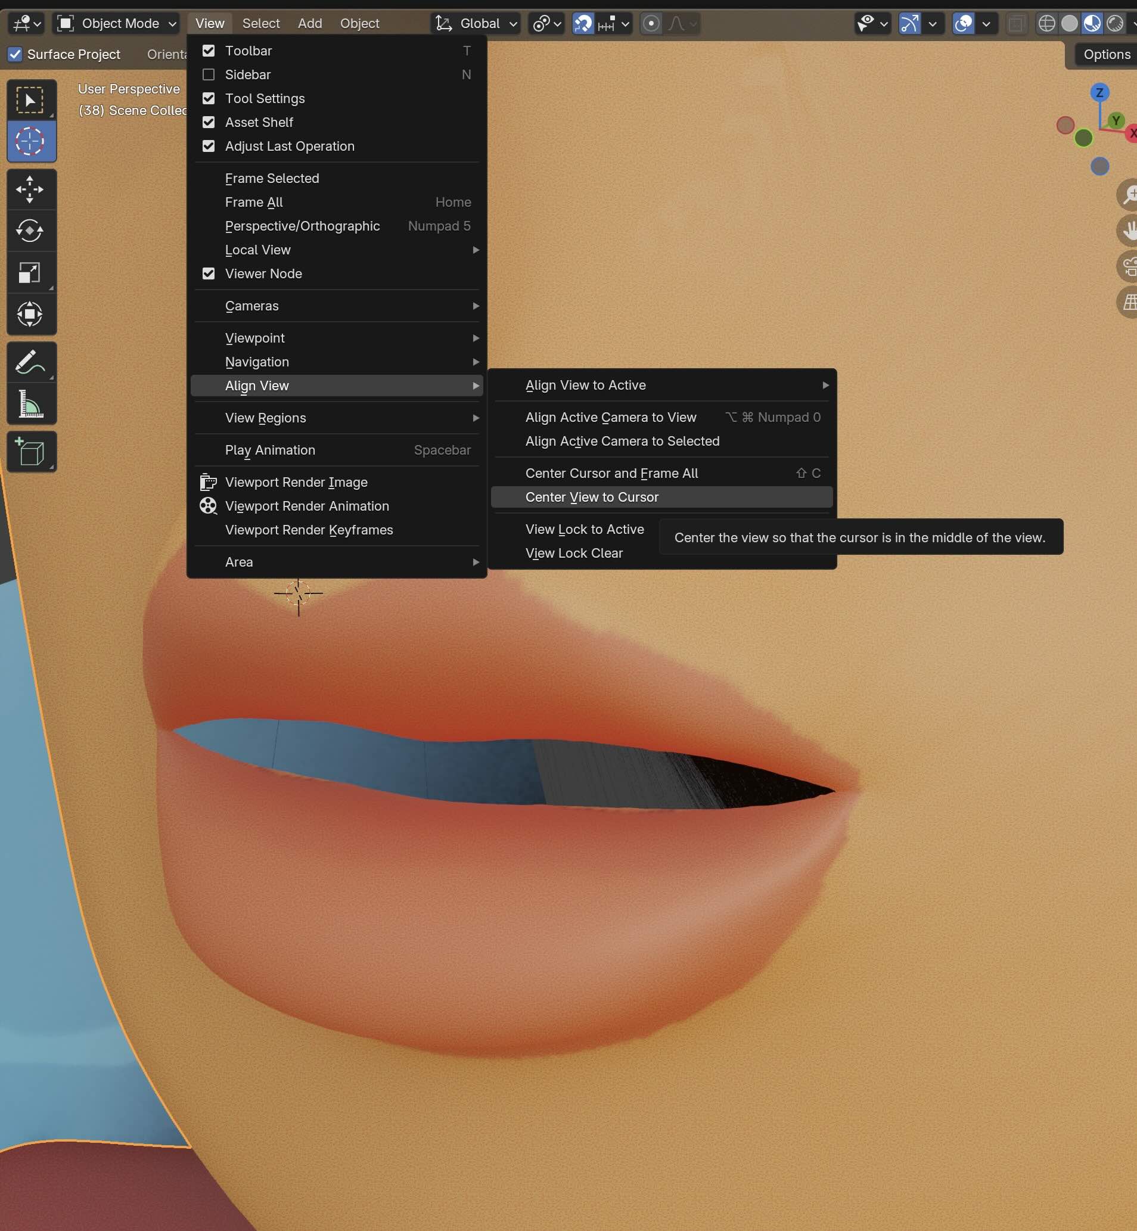Click Frame Selected entry

click(x=337, y=178)
